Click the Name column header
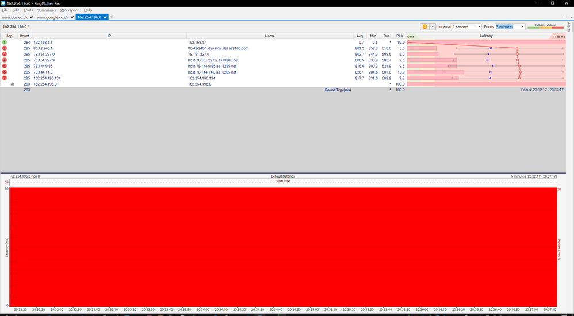Screen dimensions: 574x316 click(x=270, y=36)
